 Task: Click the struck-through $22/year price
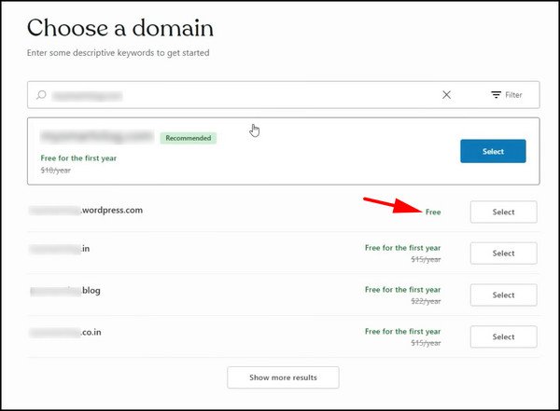426,301
